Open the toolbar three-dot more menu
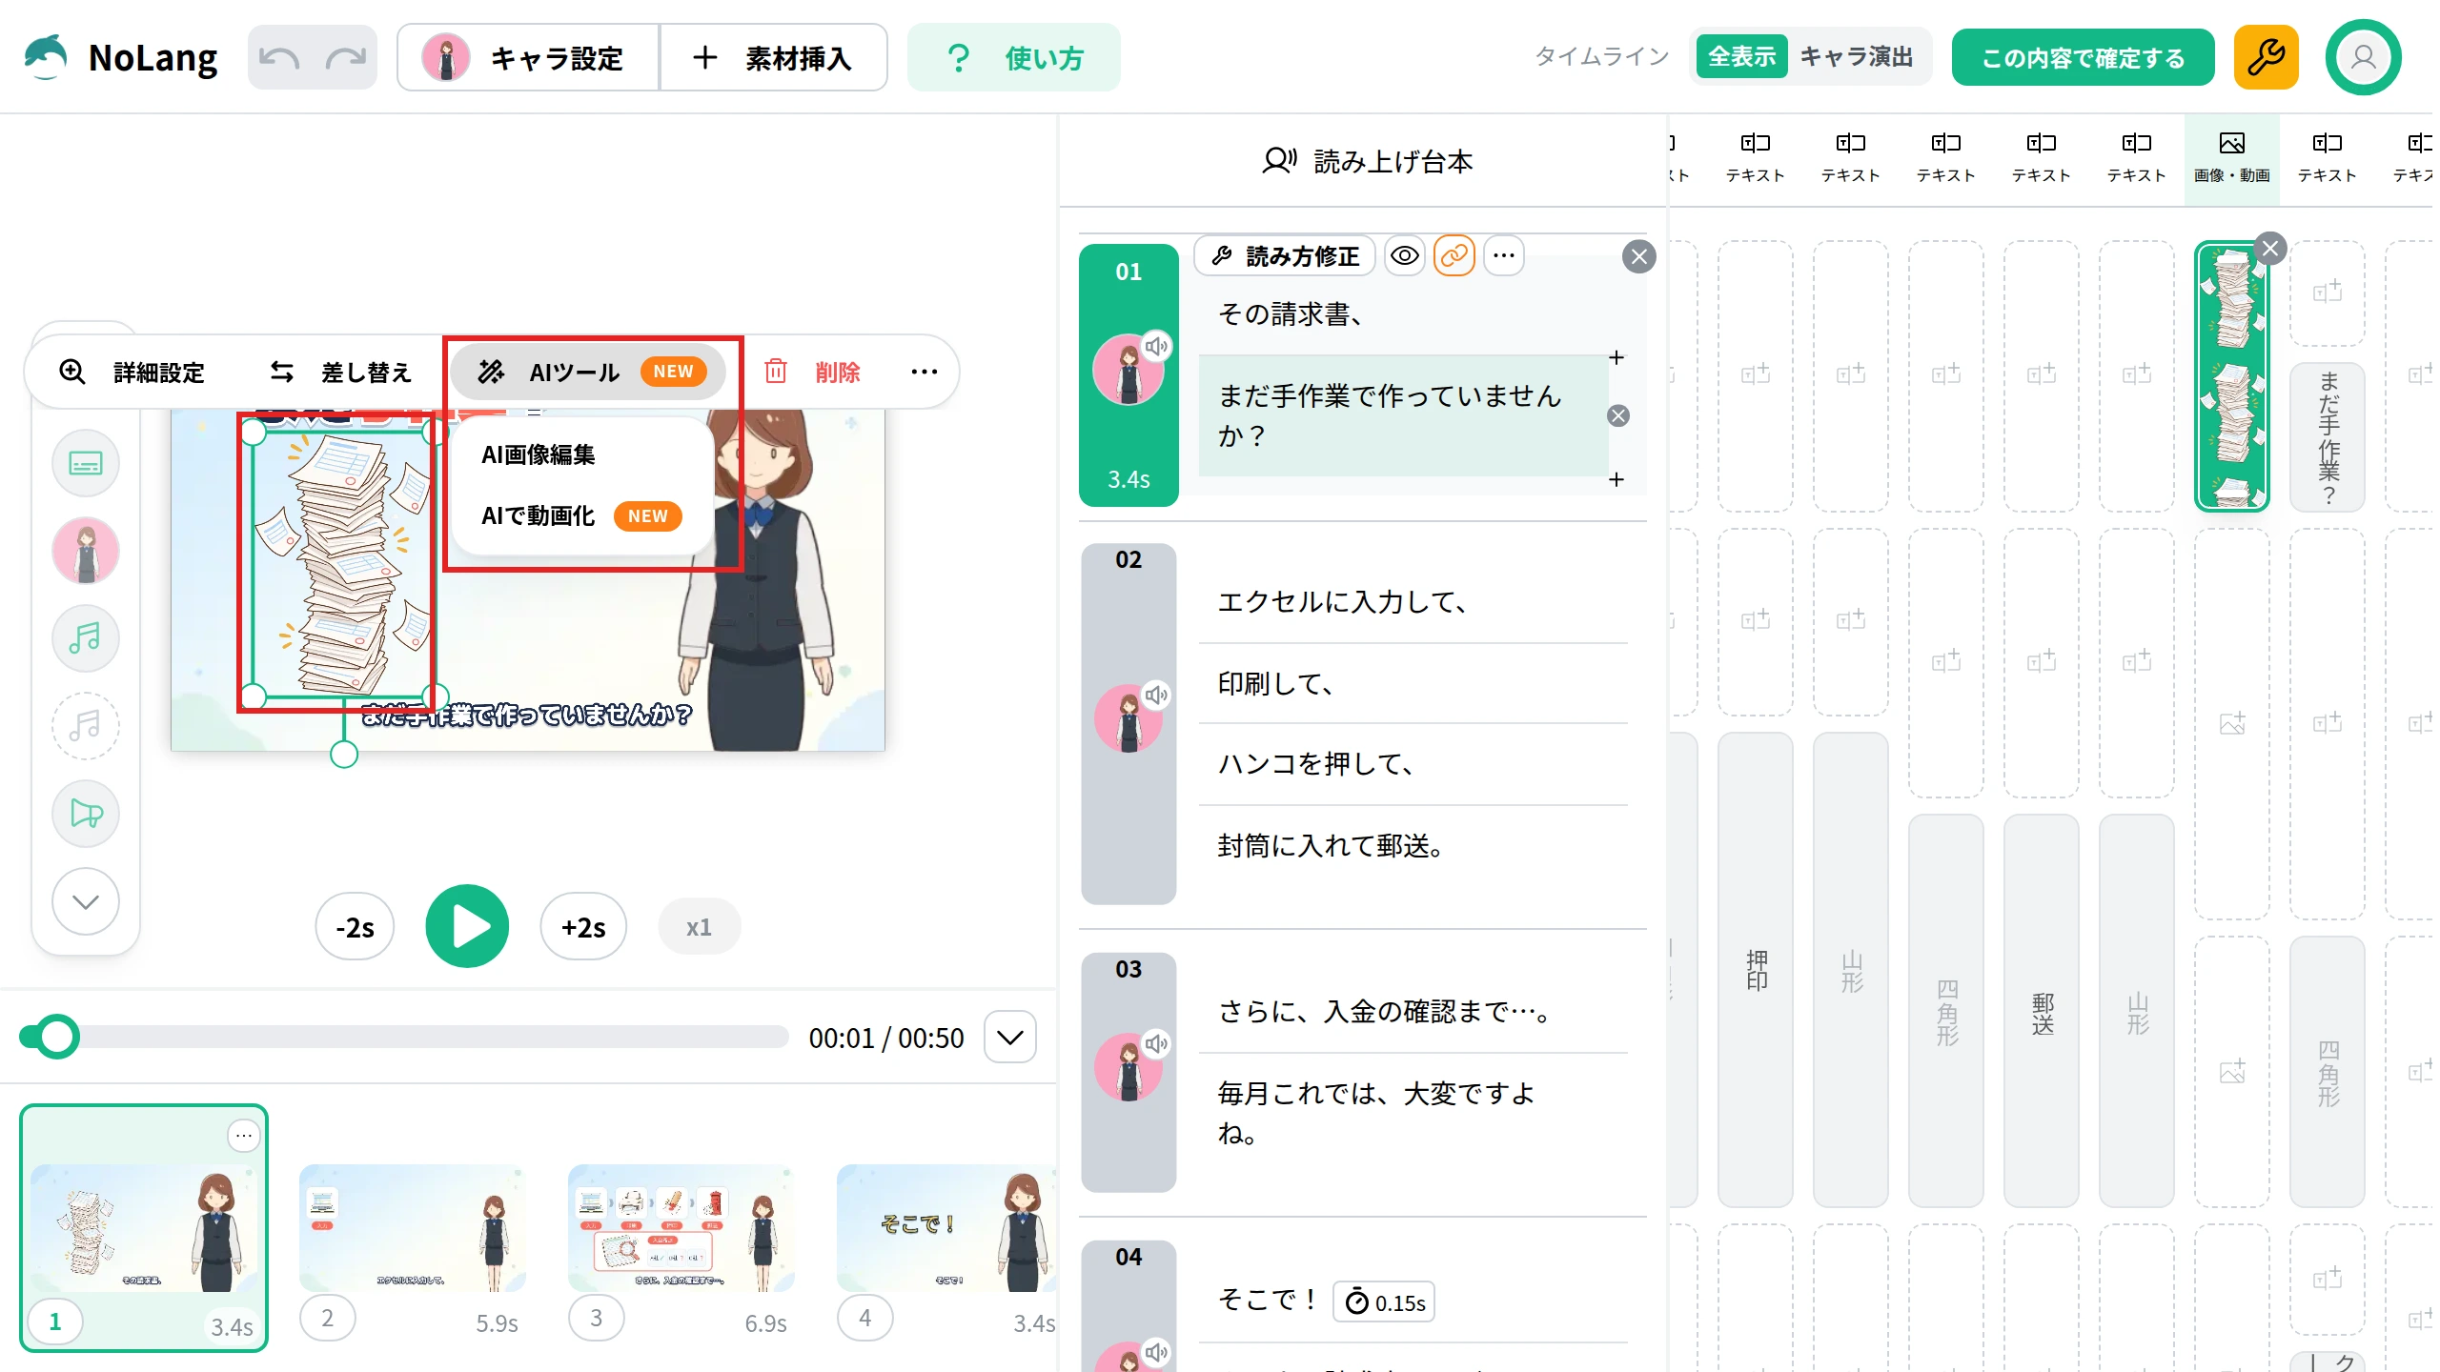This screenshot has height=1372, width=2440. click(924, 372)
